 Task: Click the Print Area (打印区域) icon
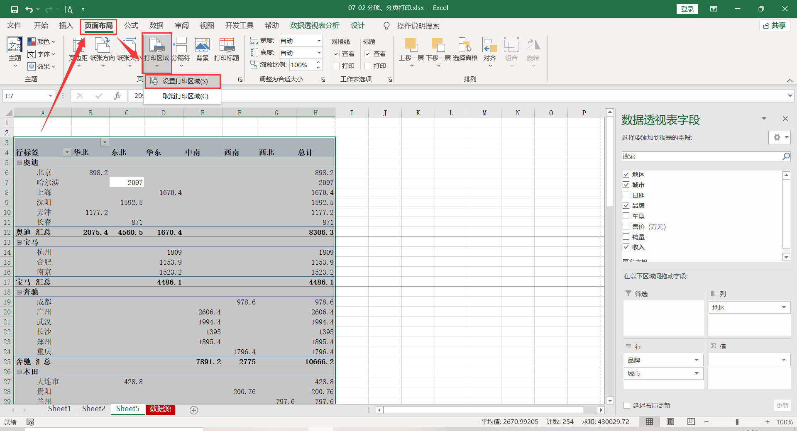point(156,46)
